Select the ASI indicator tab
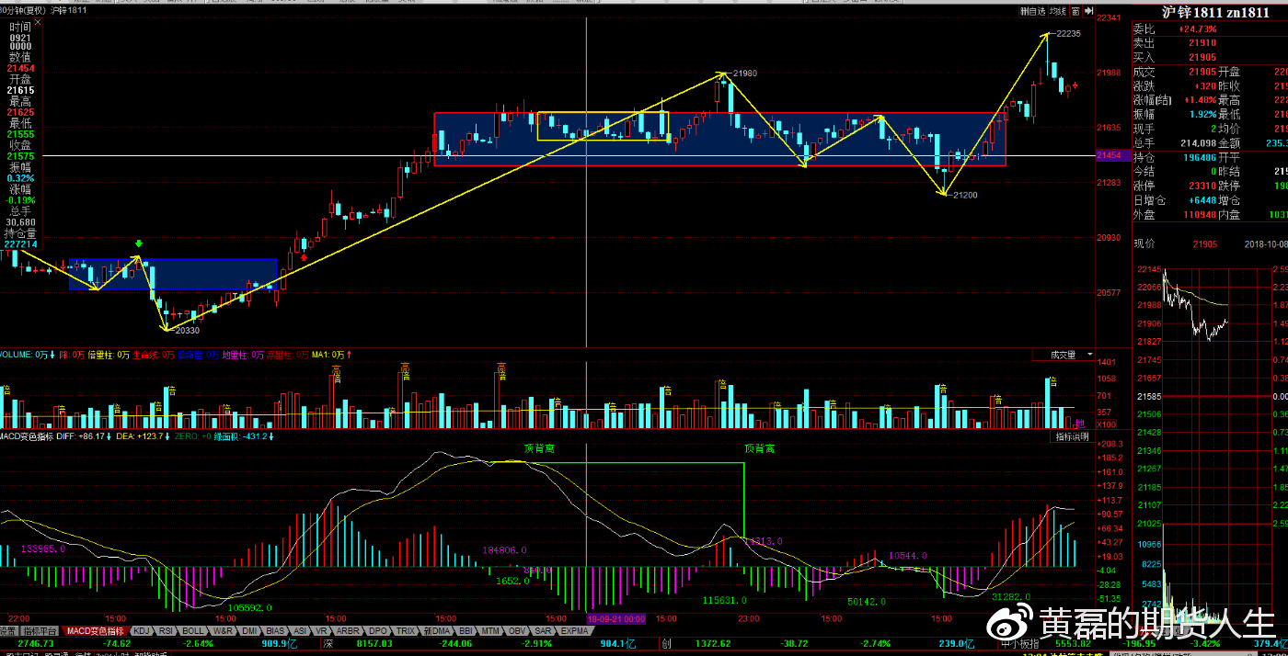 tap(299, 631)
